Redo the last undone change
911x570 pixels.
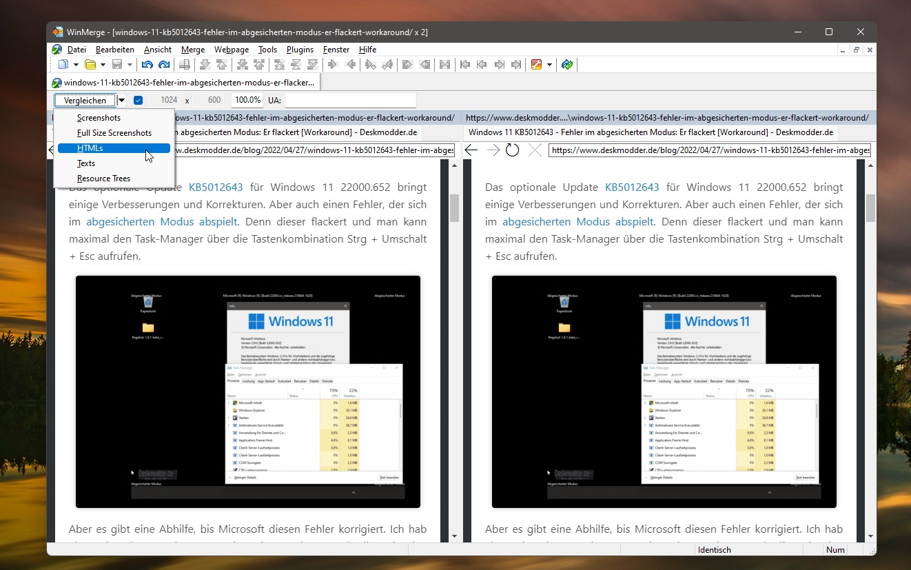[x=164, y=65]
